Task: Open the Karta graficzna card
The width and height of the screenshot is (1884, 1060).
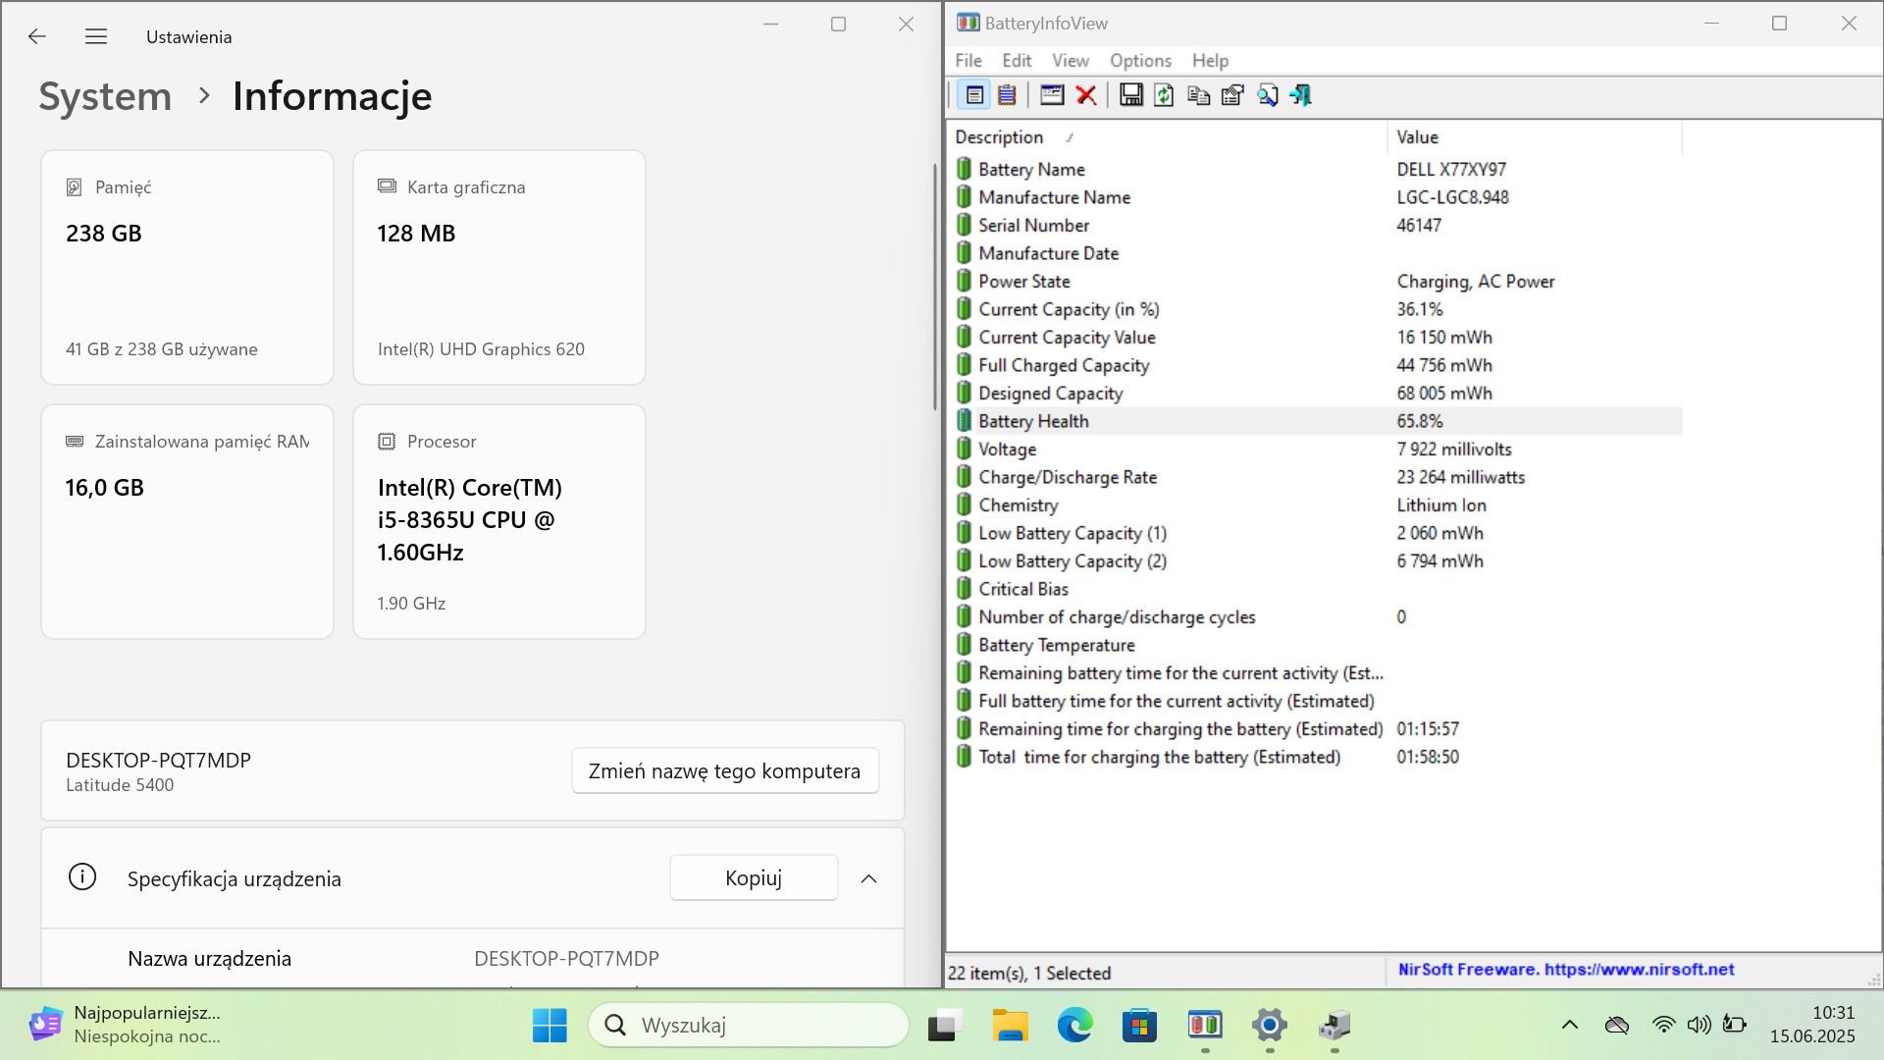Action: (x=499, y=267)
